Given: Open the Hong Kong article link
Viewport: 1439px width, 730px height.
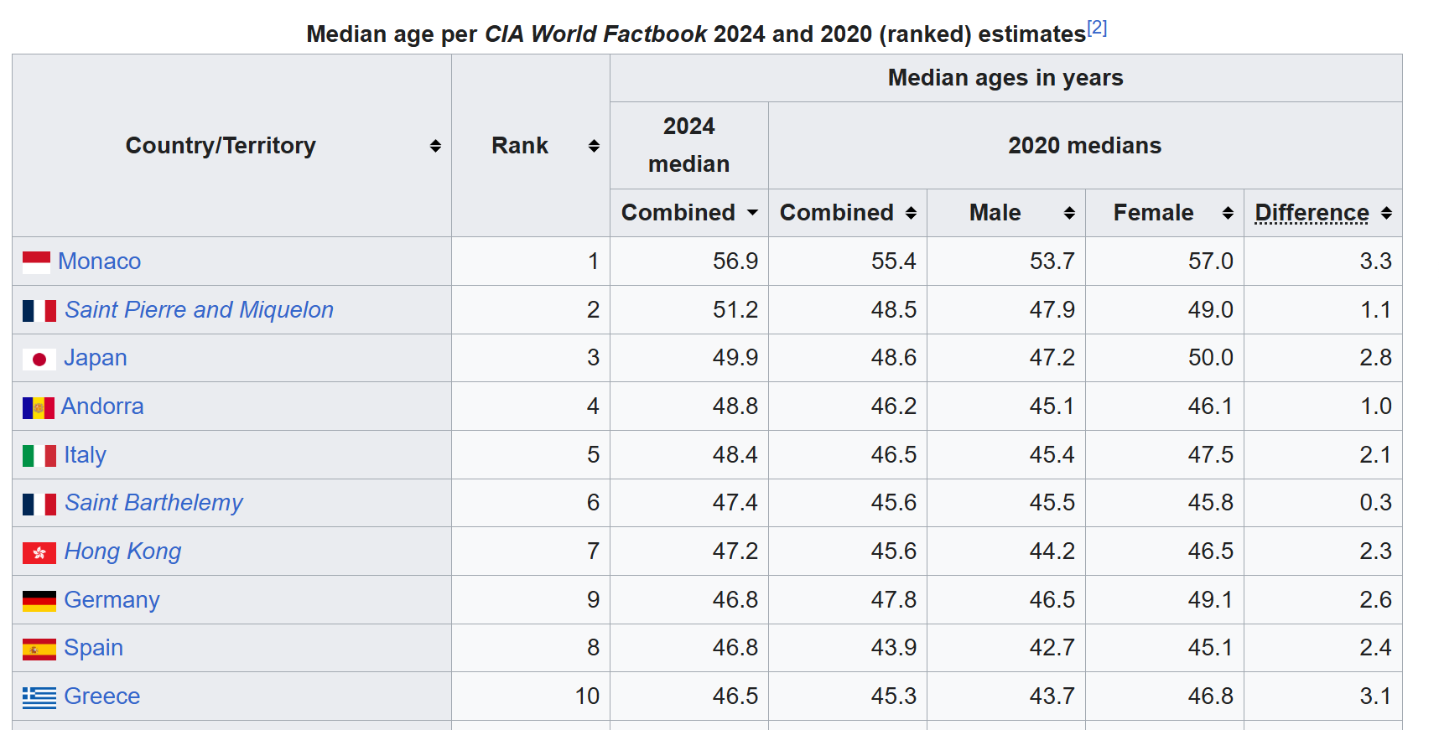Looking at the screenshot, I should coord(122,551).
